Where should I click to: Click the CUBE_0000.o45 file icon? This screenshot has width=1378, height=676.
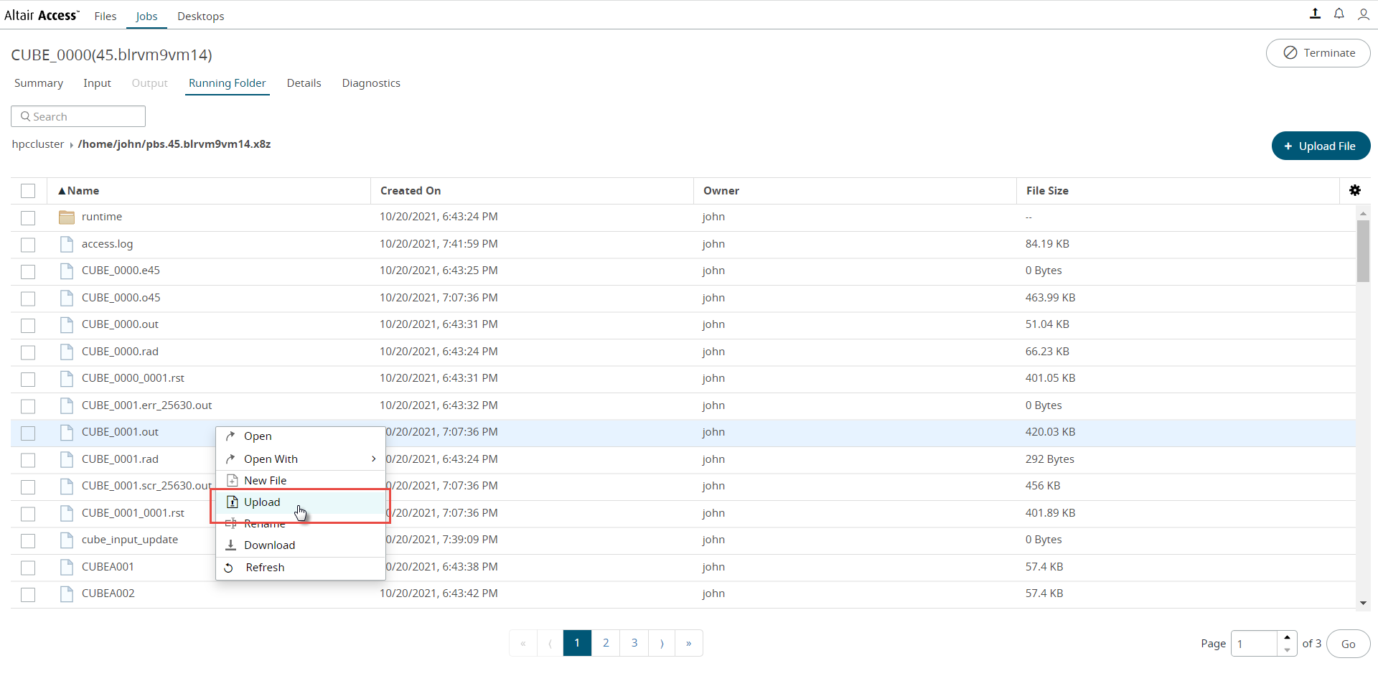pyautogui.click(x=67, y=298)
